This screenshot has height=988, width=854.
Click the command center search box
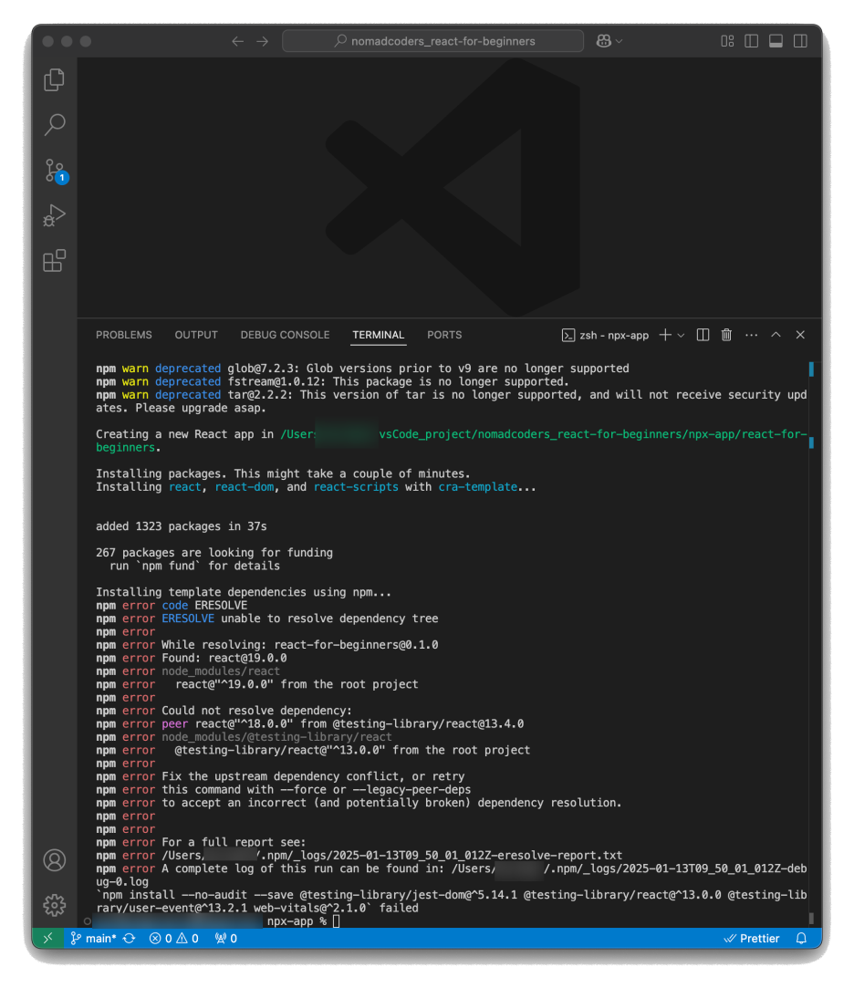[433, 41]
